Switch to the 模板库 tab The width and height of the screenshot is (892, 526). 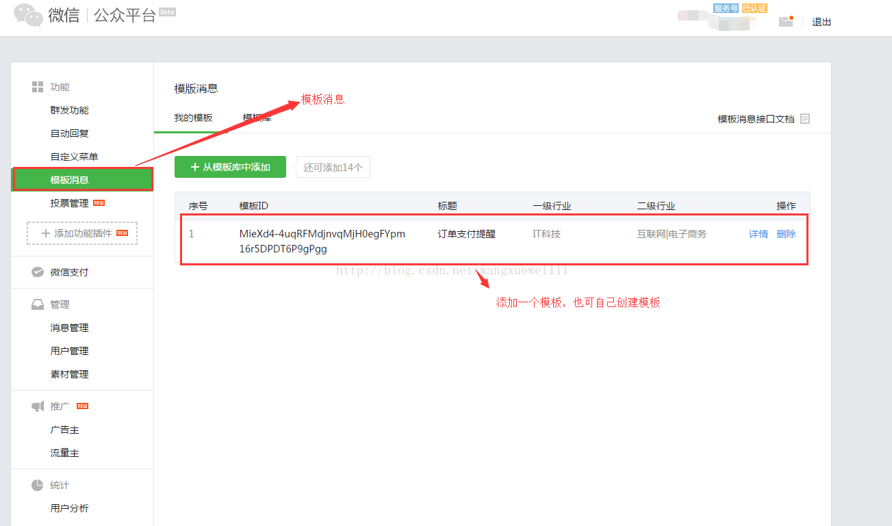257,118
